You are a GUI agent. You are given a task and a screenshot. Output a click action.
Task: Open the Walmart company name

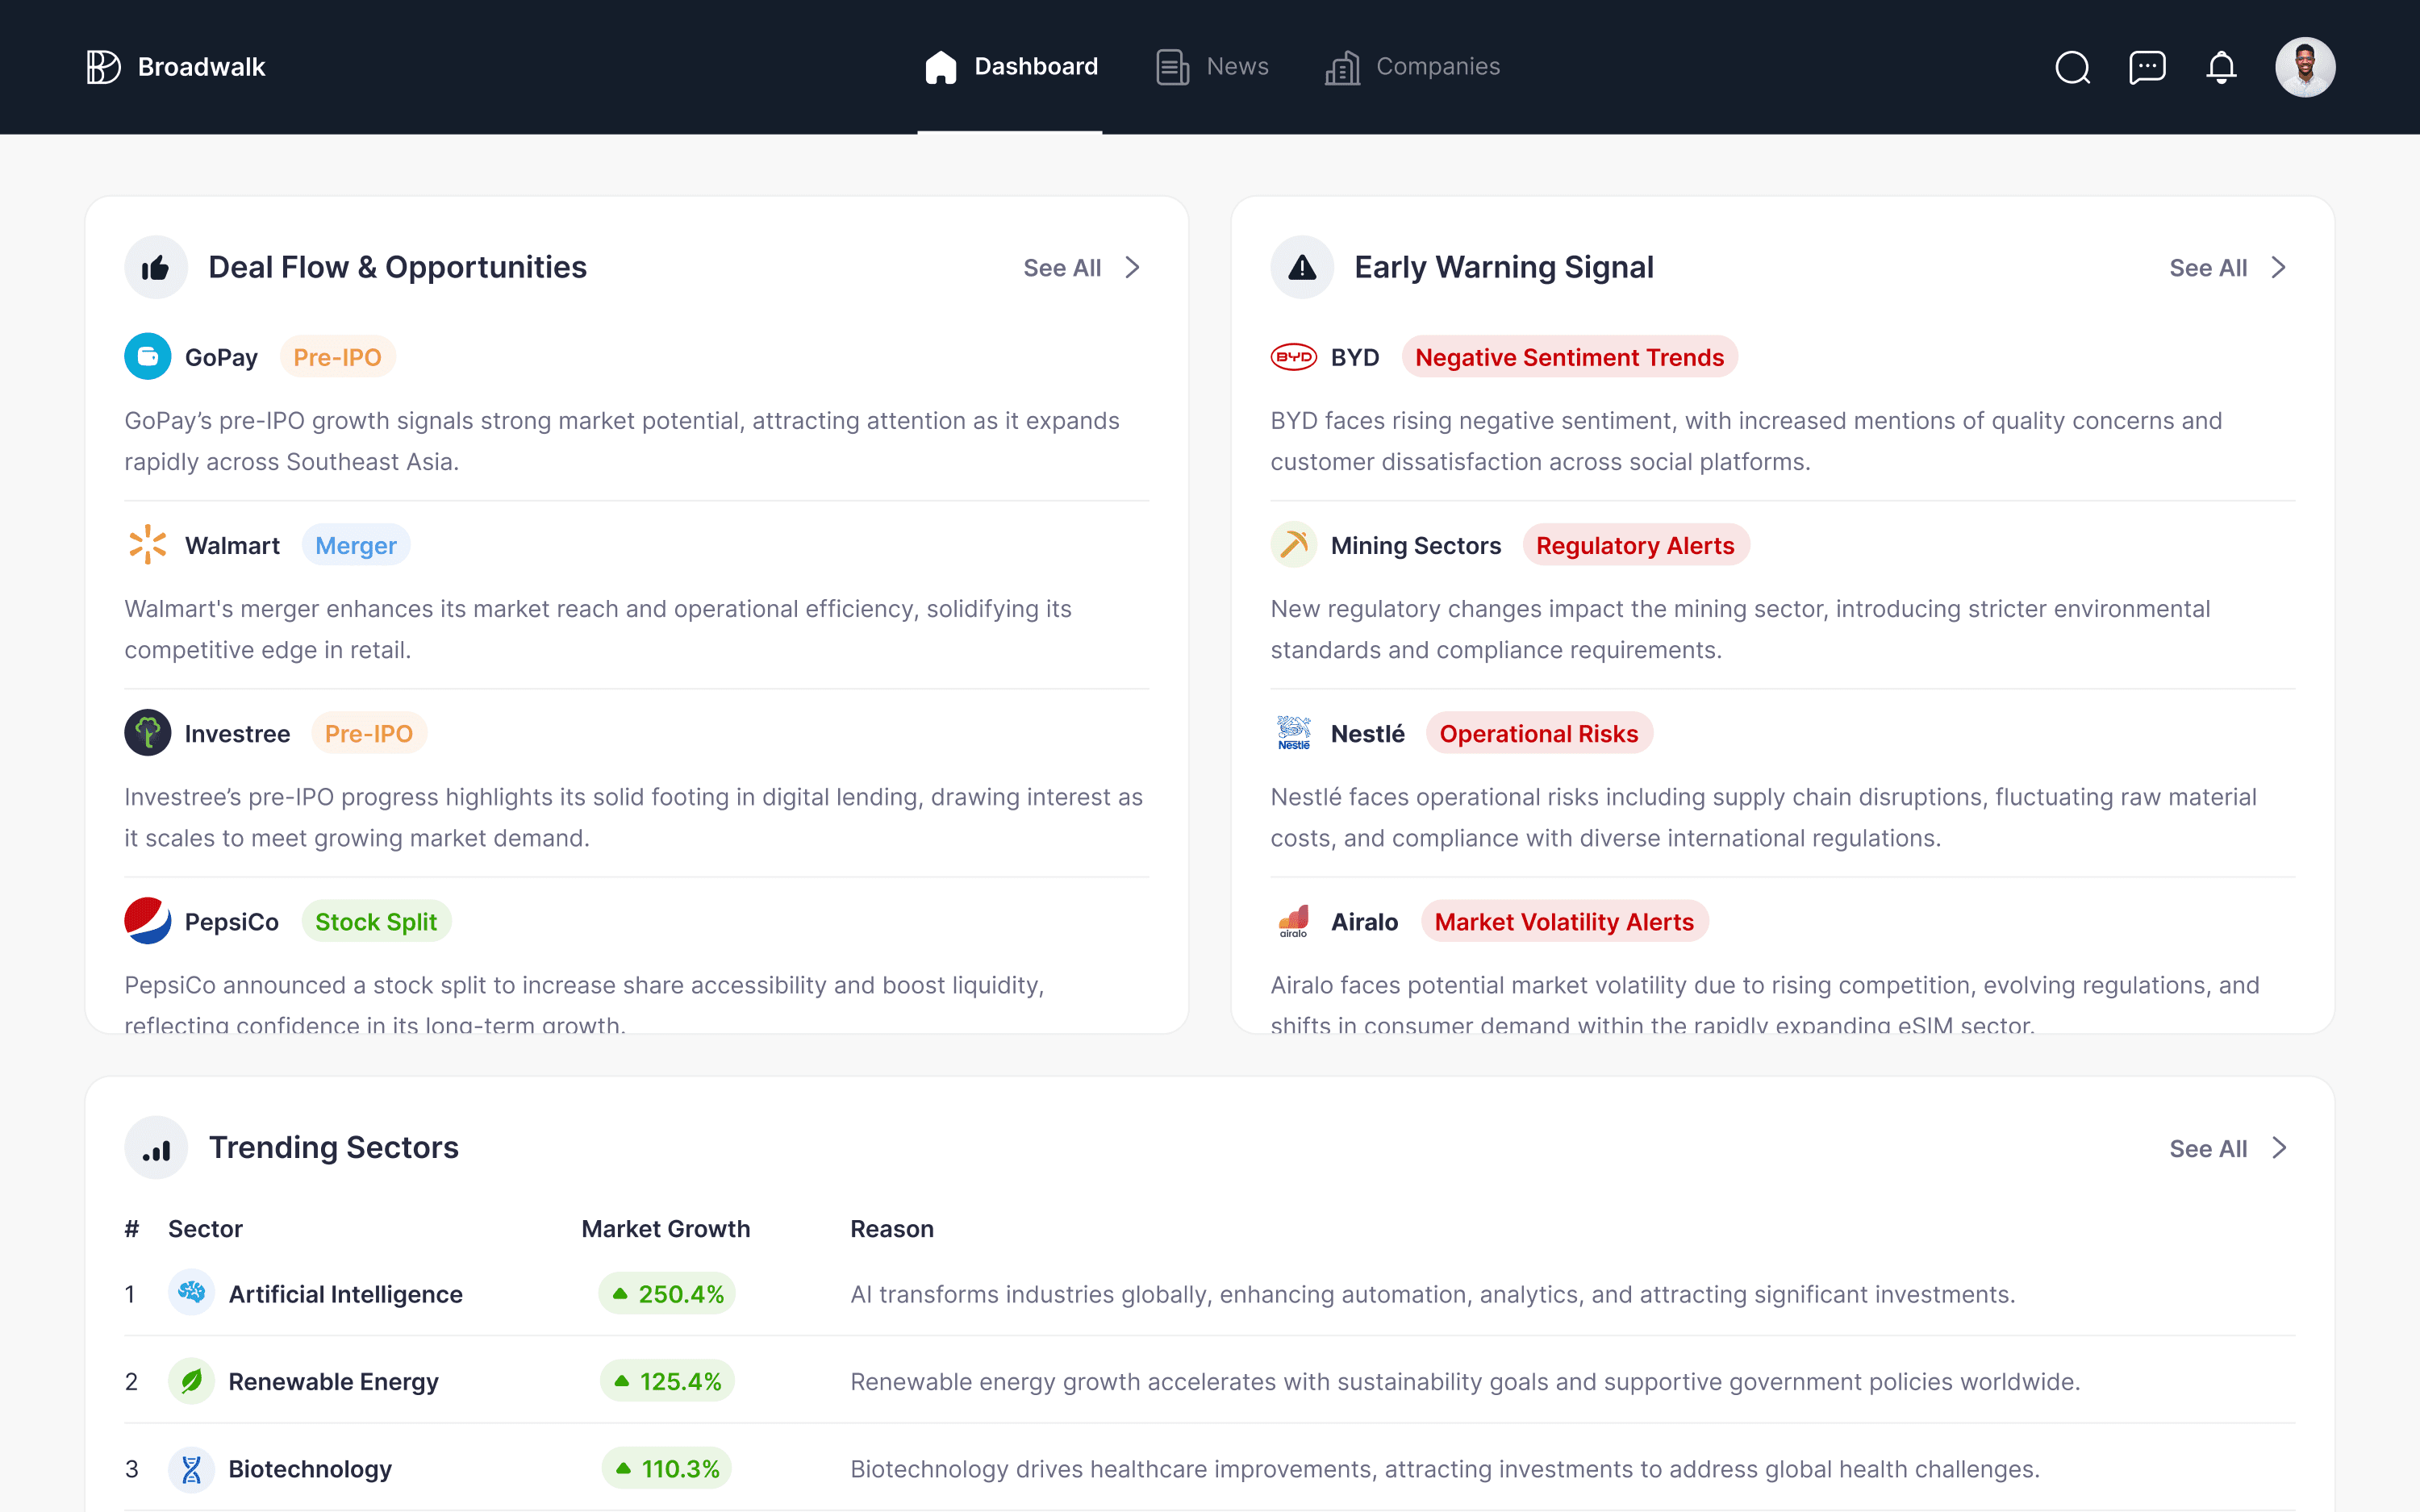tap(232, 545)
